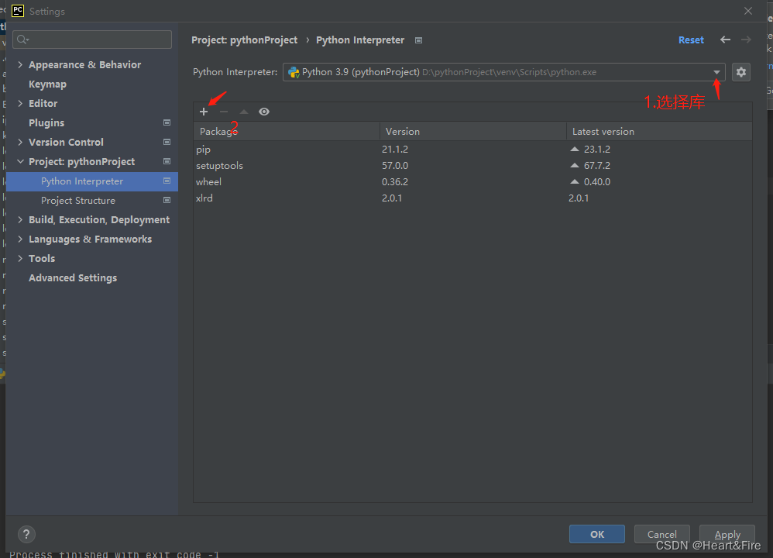Click version 0.36.2 of wheel
773x558 pixels.
[395, 181]
